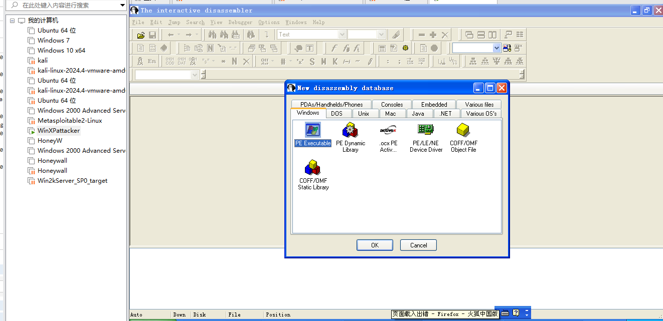The width and height of the screenshot is (663, 321).
Task: Click the large S string icon
Action: [312, 61]
